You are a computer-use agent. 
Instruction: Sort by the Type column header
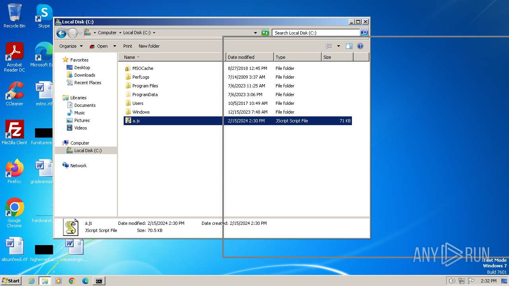point(297,57)
